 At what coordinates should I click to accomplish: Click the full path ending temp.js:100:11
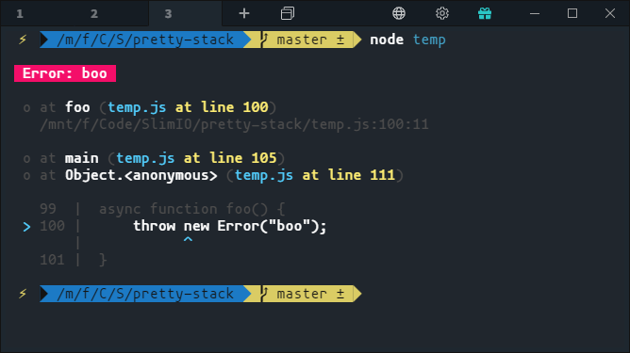click(x=234, y=124)
